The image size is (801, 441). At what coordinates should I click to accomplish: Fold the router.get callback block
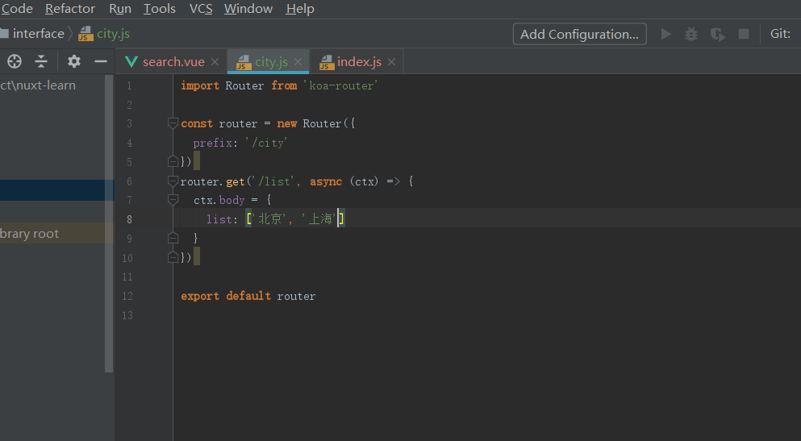click(173, 181)
